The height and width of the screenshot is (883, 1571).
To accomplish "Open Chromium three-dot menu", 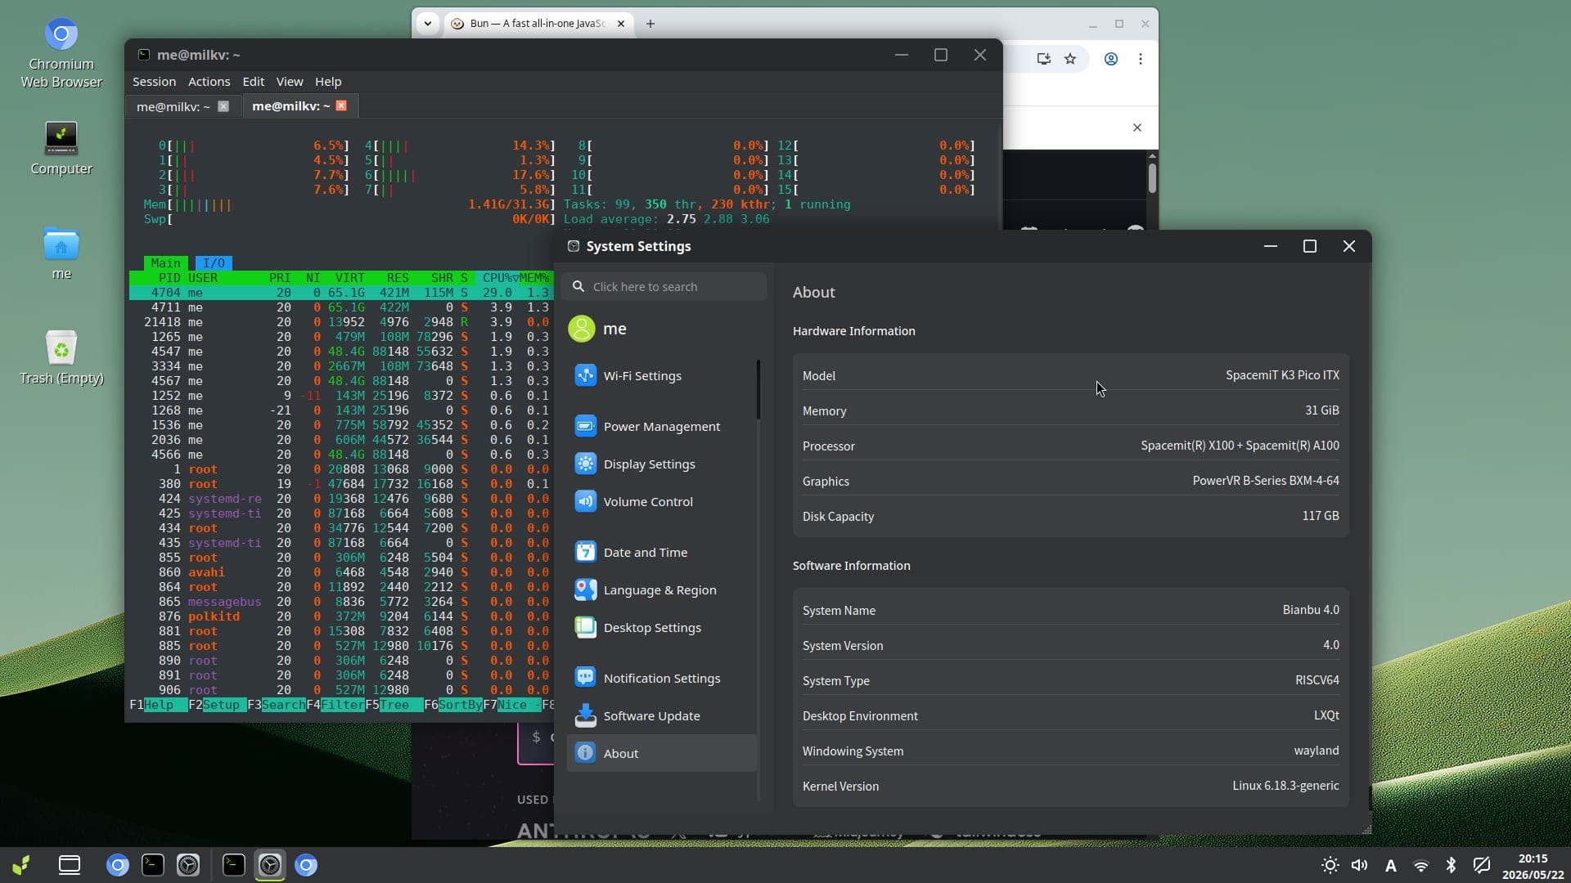I will (1141, 59).
